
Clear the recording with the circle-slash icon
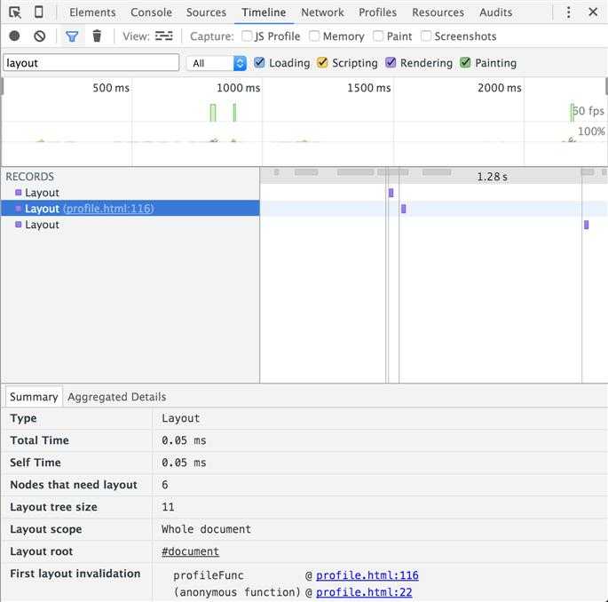[x=40, y=36]
